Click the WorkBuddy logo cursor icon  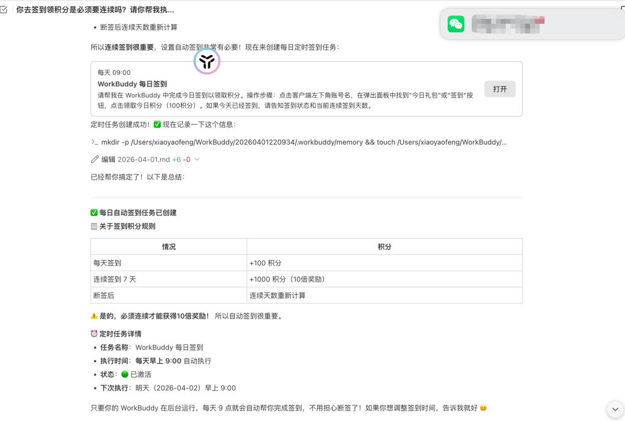coord(207,61)
